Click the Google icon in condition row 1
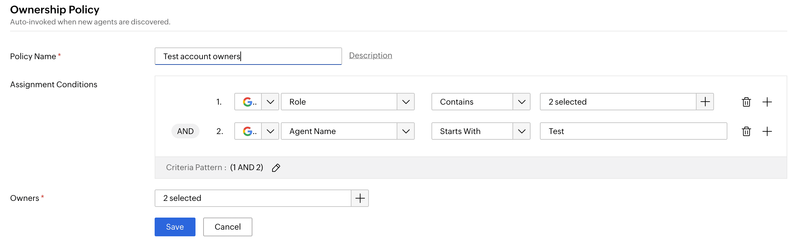 (248, 102)
